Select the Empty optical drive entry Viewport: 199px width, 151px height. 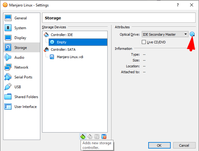pos(62,42)
